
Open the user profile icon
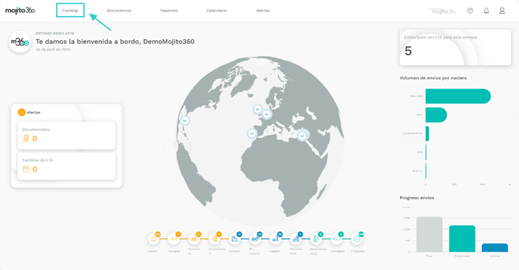pos(502,11)
